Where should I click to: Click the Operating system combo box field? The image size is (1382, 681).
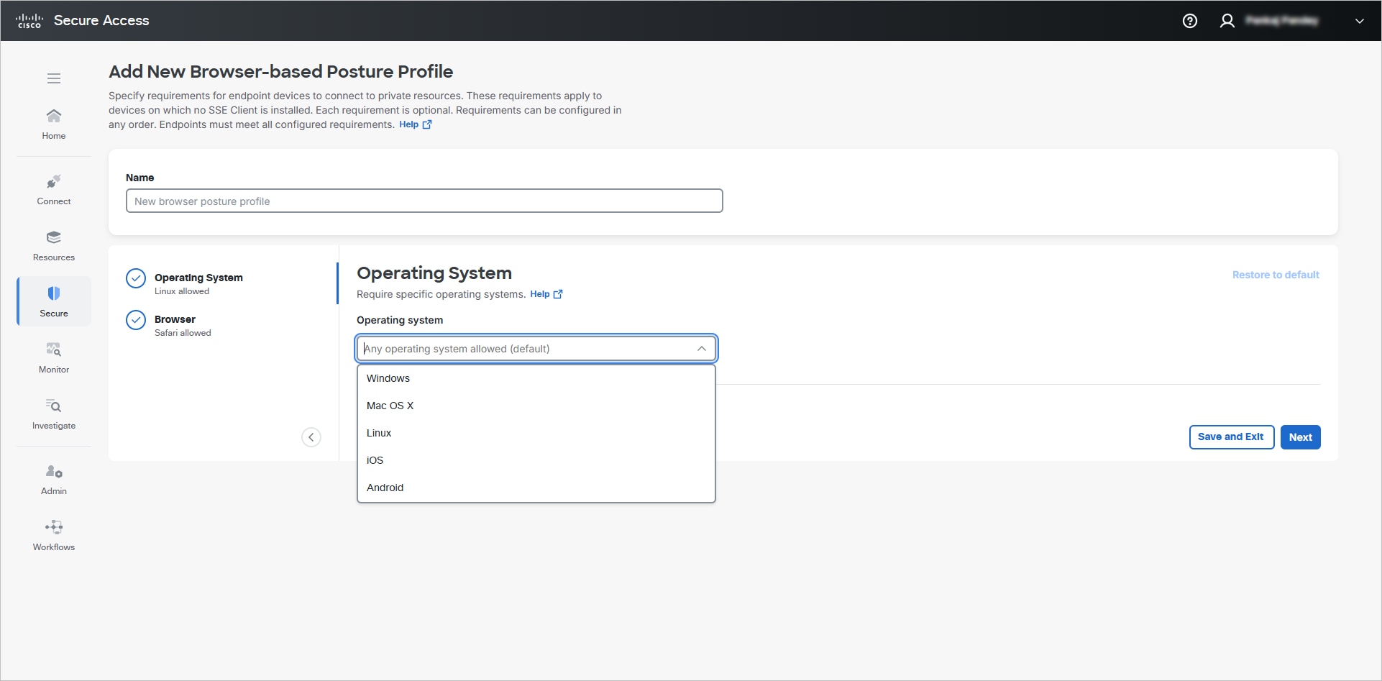536,349
